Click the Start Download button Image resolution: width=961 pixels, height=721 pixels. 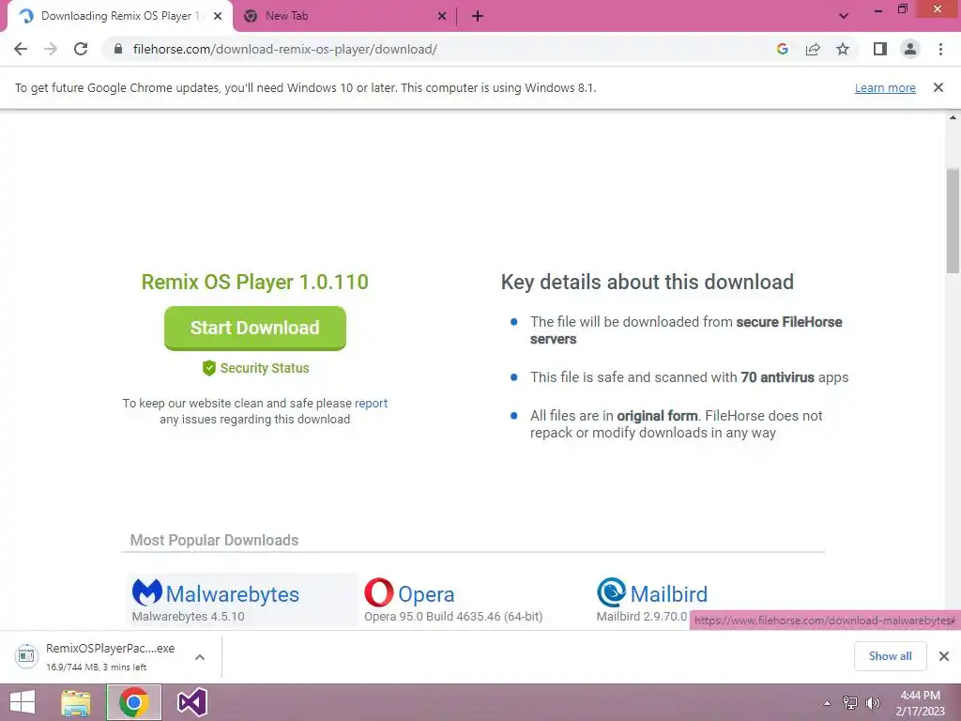(x=255, y=328)
